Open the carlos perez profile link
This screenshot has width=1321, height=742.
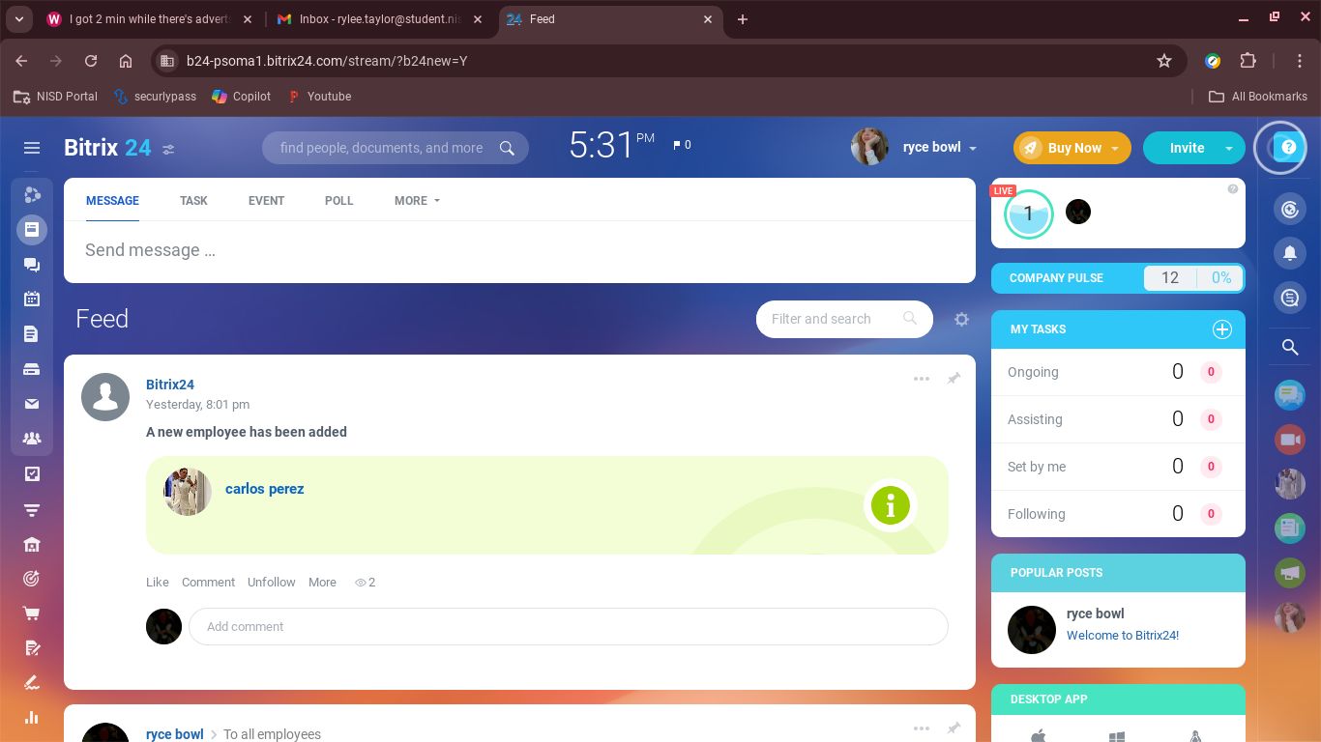tap(264, 489)
